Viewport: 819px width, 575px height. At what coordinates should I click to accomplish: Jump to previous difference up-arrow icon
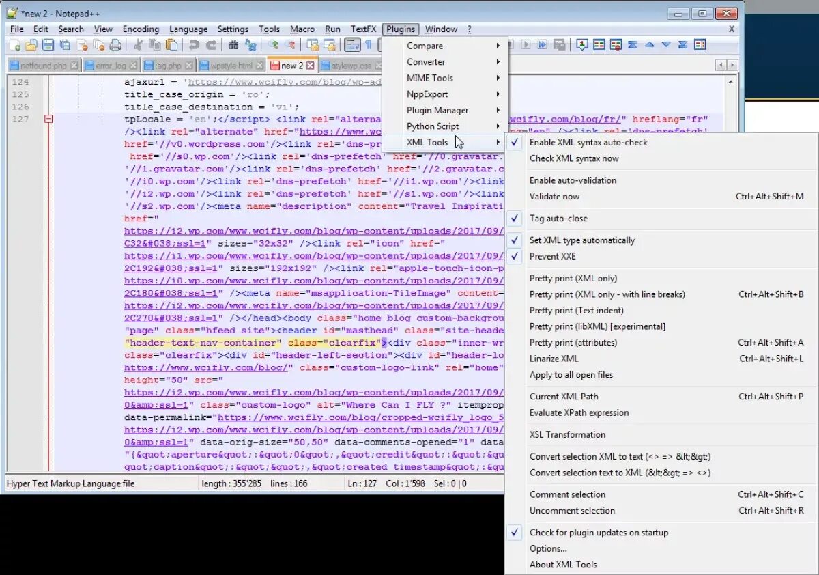tap(649, 45)
